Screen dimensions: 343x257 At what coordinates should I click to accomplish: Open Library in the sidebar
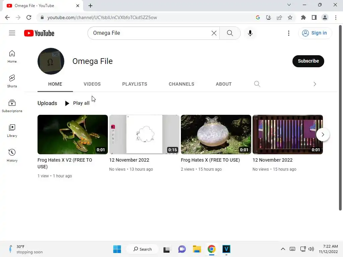pos(12,131)
